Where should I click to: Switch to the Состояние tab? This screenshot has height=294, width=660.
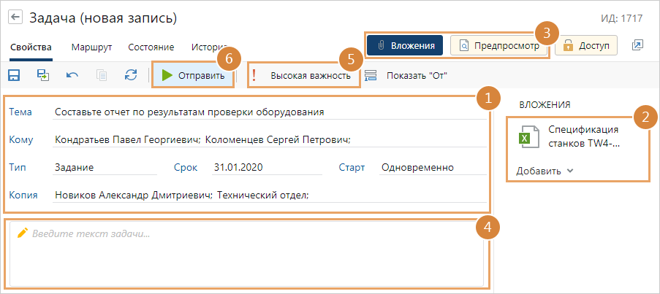(x=151, y=47)
